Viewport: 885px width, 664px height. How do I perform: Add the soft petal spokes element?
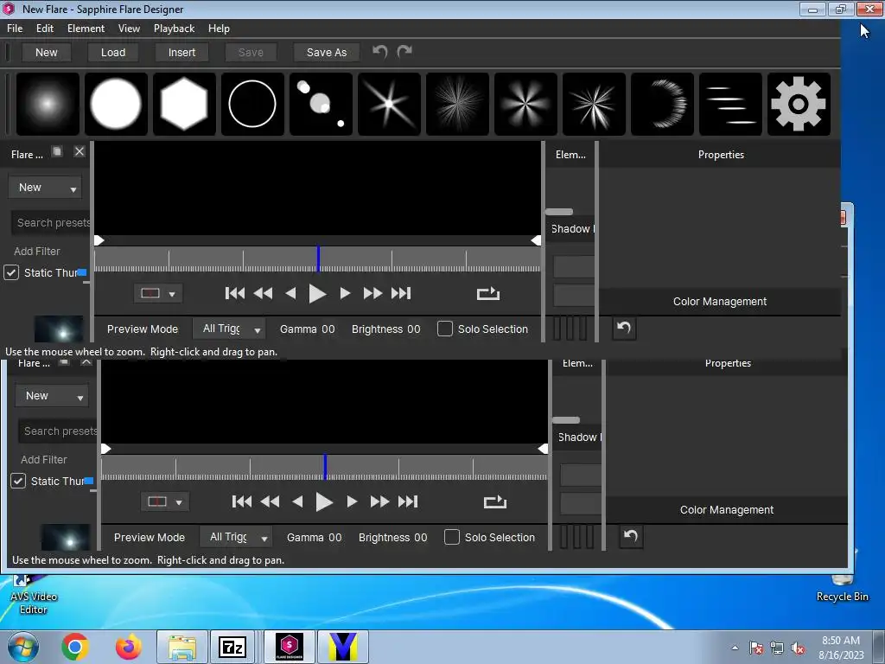point(525,104)
